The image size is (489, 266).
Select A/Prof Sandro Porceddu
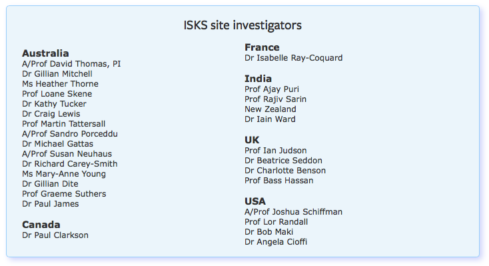70,134
